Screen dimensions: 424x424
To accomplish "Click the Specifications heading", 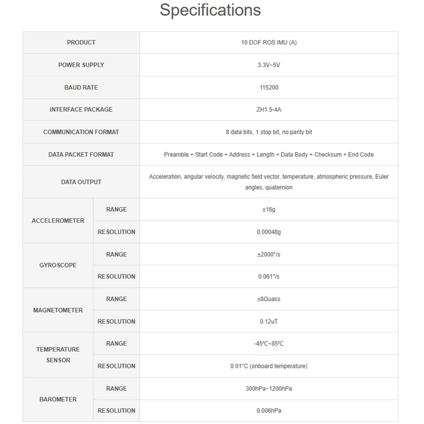I will pos(210,10).
